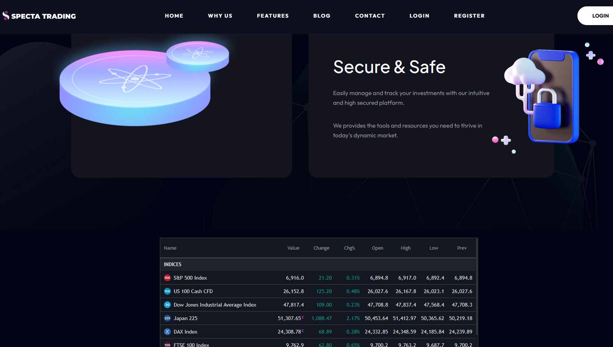This screenshot has height=347, width=613.
Task: Open the Dow Jones Industrial Average Index row
Action: point(215,305)
